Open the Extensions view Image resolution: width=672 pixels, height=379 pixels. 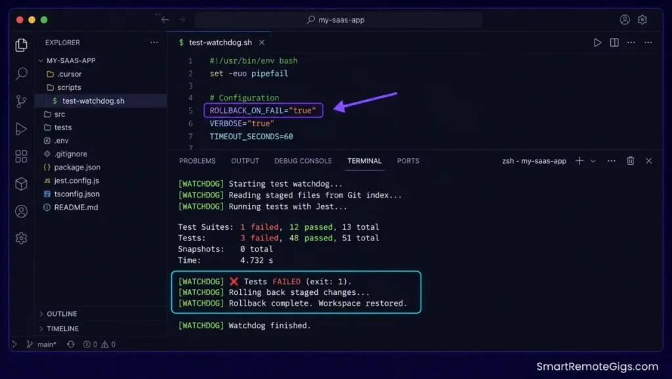click(x=21, y=156)
